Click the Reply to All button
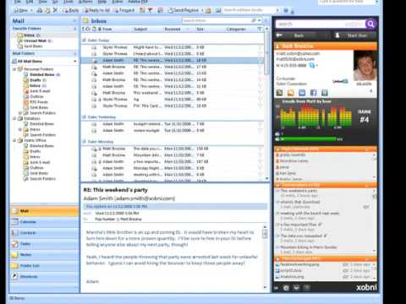 point(97,10)
